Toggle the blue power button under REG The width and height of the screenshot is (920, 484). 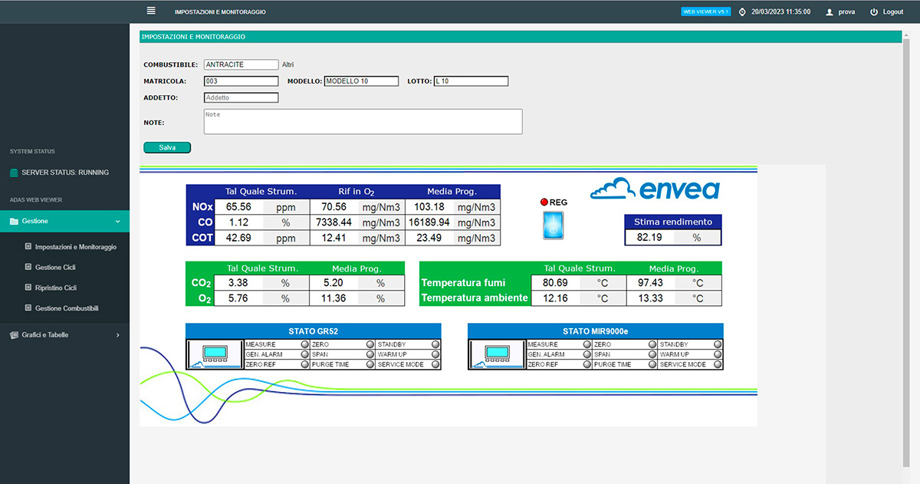click(553, 226)
